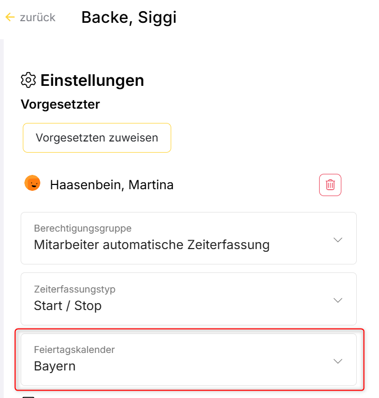Click the orange smiley avatar of Haasenbein
The width and height of the screenshot is (379, 398).
[x=32, y=183]
